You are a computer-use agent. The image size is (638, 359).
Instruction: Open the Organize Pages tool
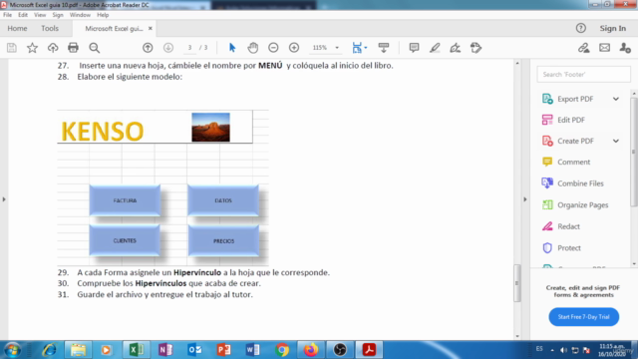(x=575, y=204)
